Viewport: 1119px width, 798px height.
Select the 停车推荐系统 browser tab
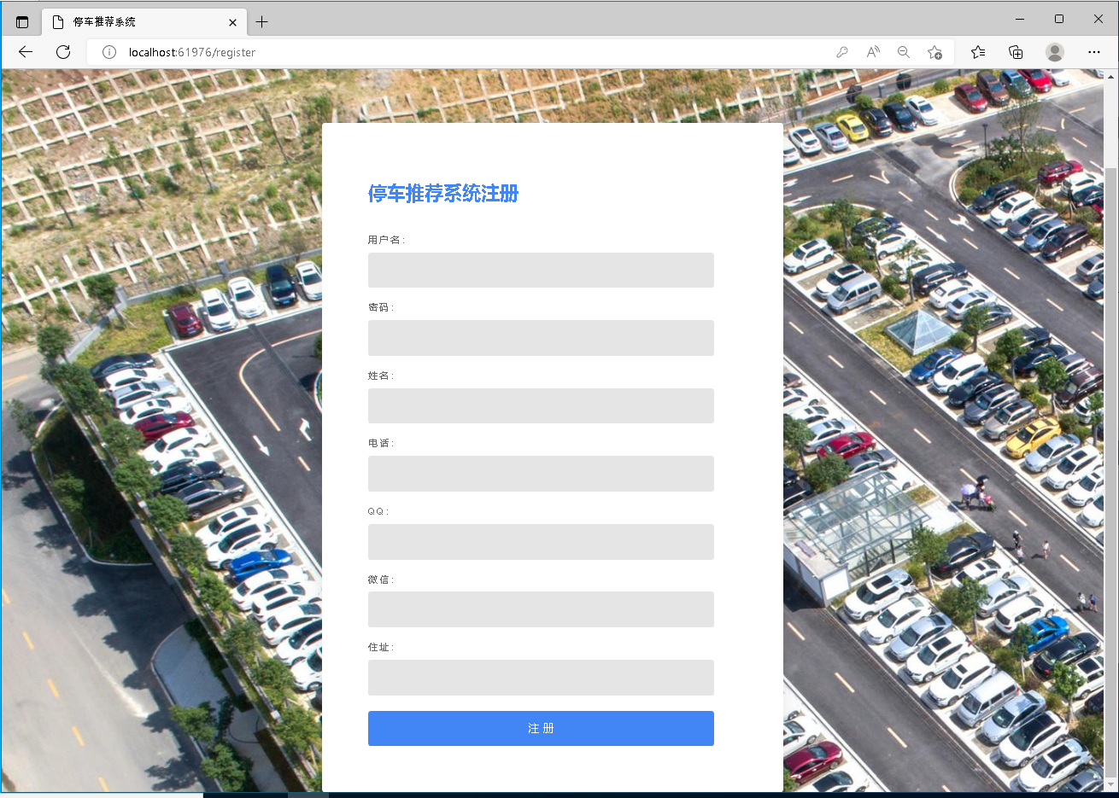tap(144, 22)
